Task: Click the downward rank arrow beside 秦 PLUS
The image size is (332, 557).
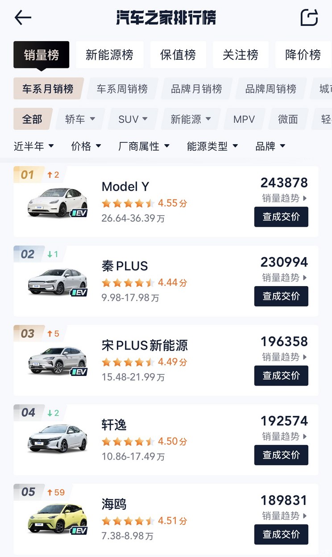Action: click(53, 254)
